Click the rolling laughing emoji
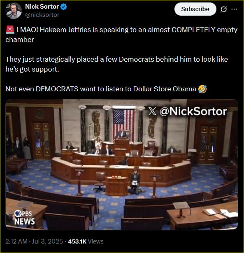The height and width of the screenshot is (253, 244). coord(202,89)
